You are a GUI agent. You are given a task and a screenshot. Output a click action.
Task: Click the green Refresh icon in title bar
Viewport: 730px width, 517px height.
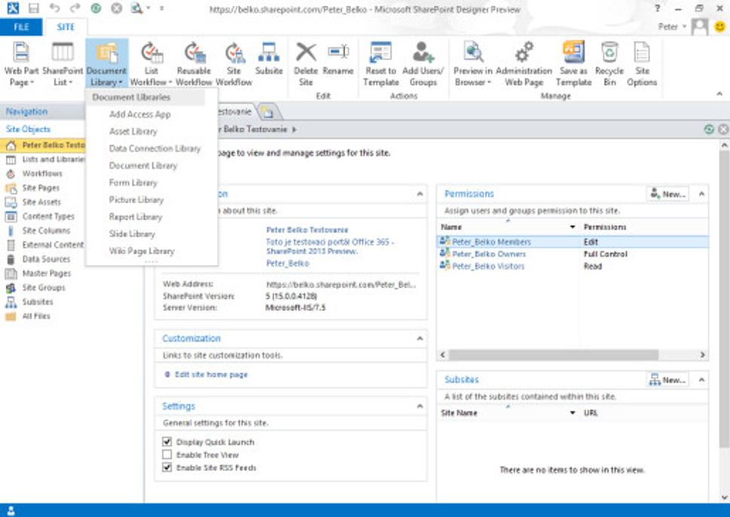(x=96, y=8)
